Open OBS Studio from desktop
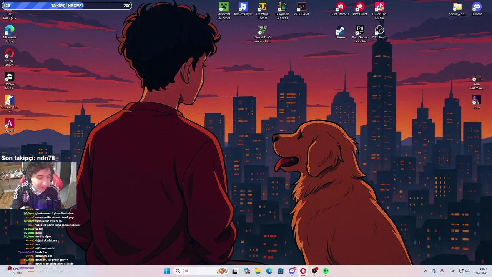The image size is (492, 277). pos(379,32)
